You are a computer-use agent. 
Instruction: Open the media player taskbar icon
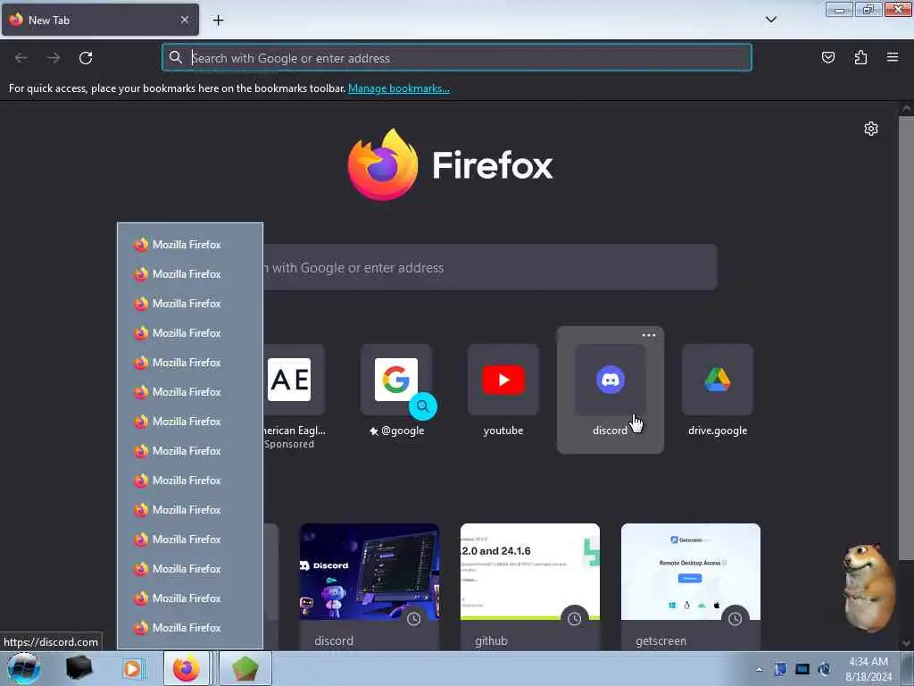(x=132, y=668)
